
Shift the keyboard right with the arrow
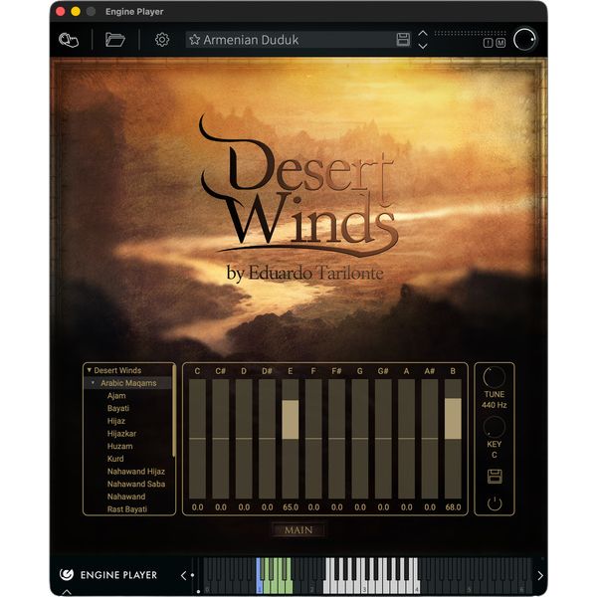click(540, 575)
